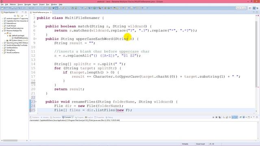
Task: Collapse the src folder node
Action: [x=5, y=33]
